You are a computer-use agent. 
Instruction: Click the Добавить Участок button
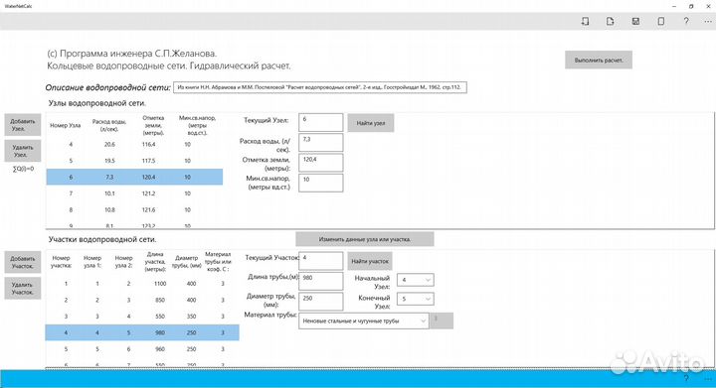pos(23,262)
